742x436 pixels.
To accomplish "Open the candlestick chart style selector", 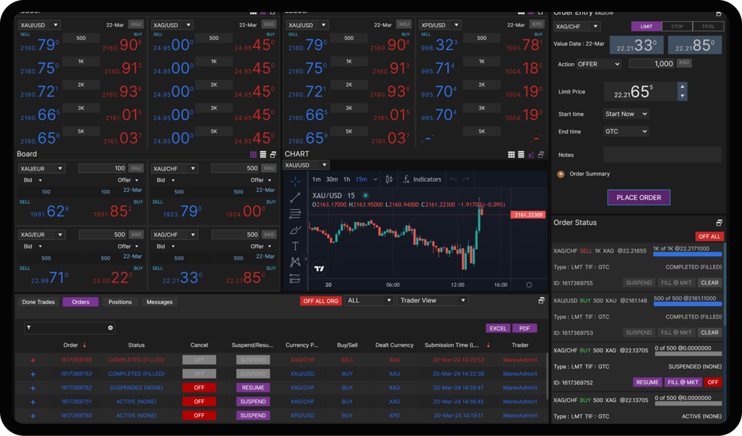I will click(389, 179).
